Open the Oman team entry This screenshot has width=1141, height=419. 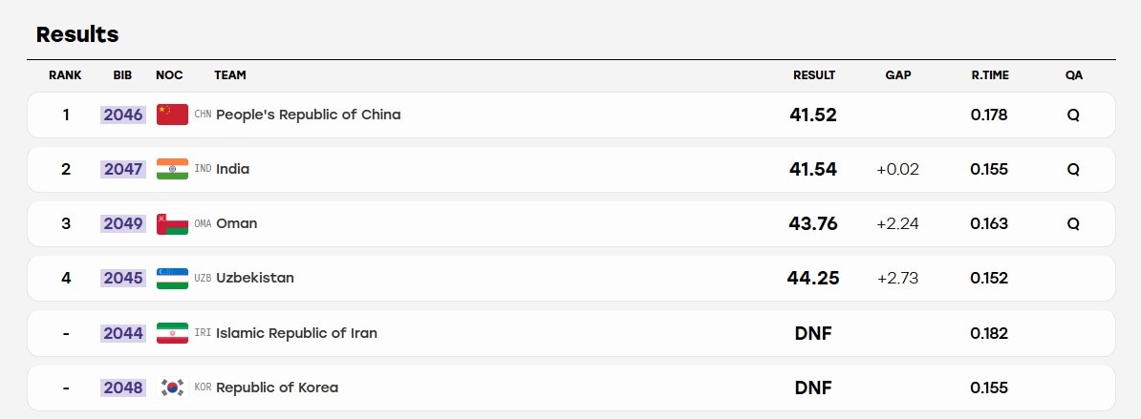(x=236, y=223)
